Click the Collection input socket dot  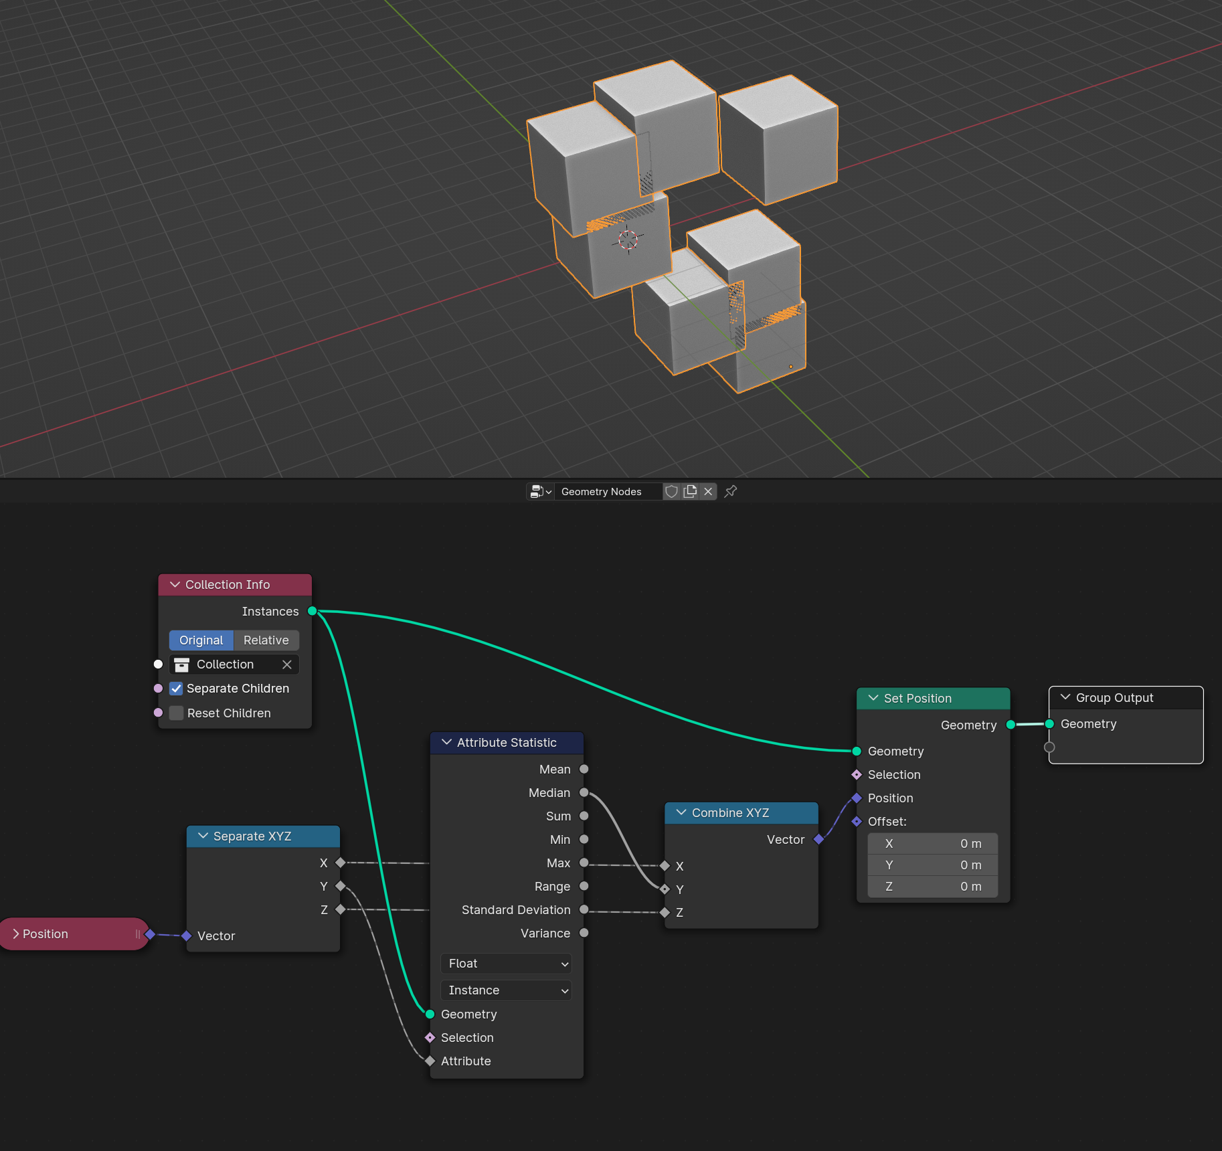click(x=158, y=665)
